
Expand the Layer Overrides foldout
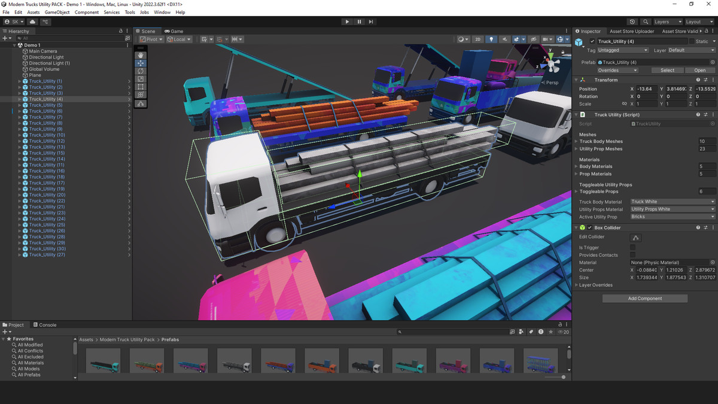click(576, 285)
